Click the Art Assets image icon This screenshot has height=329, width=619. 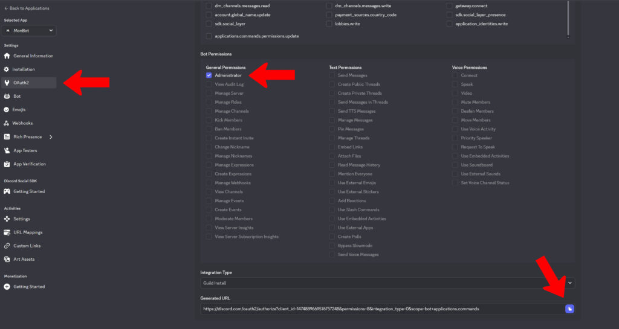point(7,260)
